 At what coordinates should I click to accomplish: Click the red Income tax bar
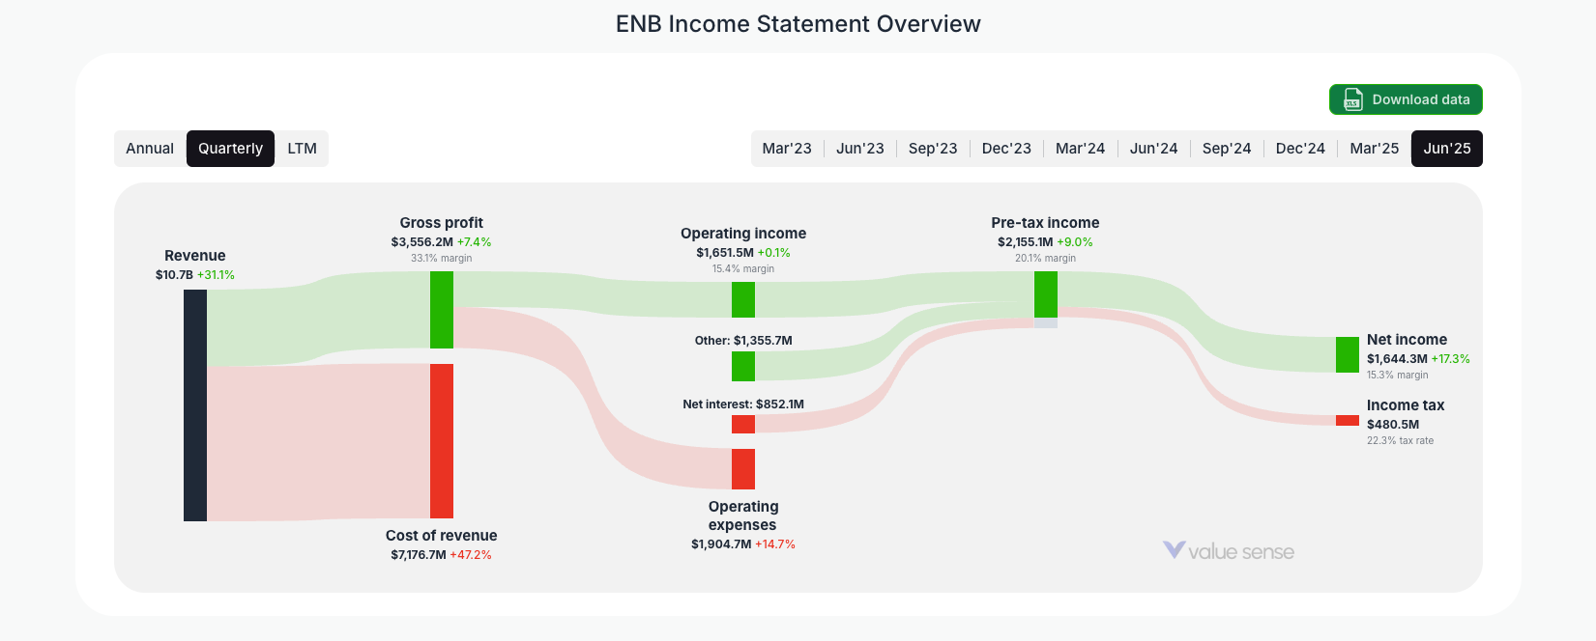(x=1348, y=420)
